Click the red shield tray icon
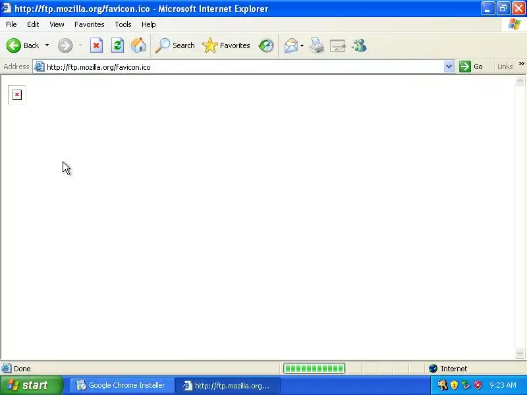Viewport: 527px width, 395px height. click(x=478, y=385)
